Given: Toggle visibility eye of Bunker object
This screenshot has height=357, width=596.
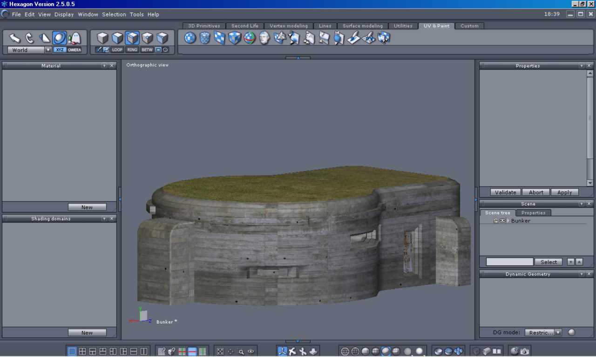Looking at the screenshot, I should point(502,221).
